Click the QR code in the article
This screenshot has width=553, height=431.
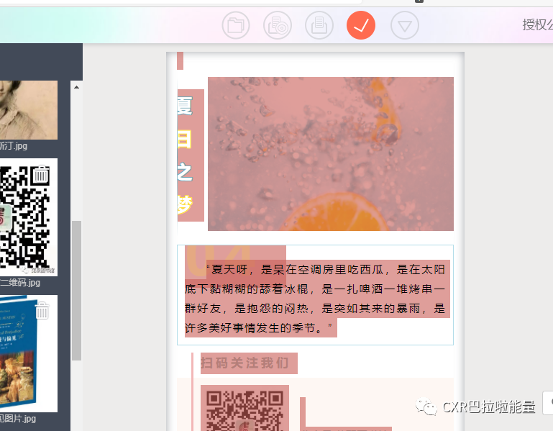244,408
